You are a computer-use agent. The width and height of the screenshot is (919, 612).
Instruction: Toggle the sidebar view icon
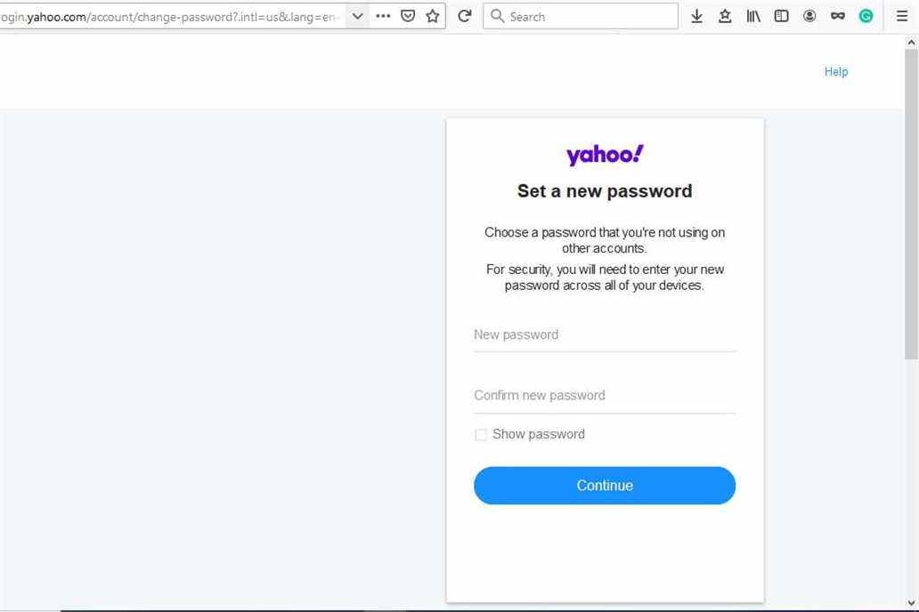(781, 16)
